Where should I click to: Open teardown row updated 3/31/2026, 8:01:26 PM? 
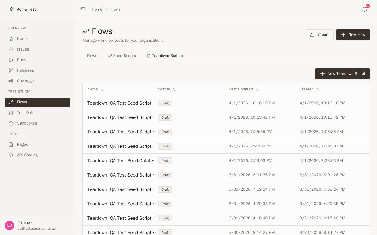click(226, 175)
